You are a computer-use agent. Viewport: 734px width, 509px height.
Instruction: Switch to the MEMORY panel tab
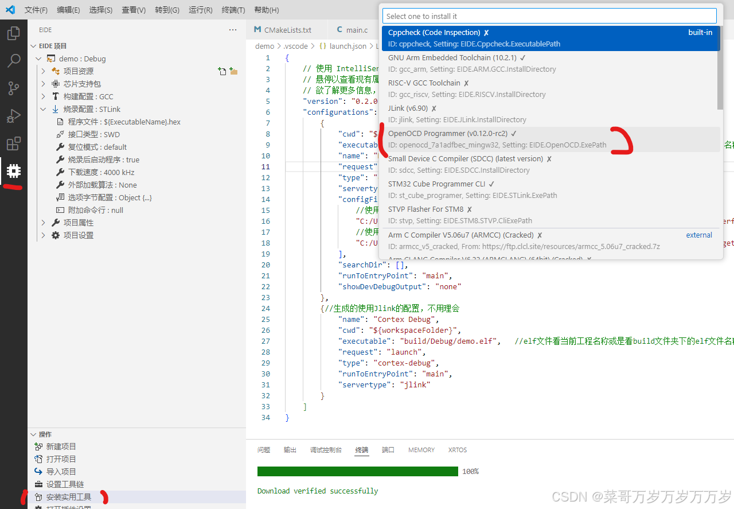pos(421,450)
